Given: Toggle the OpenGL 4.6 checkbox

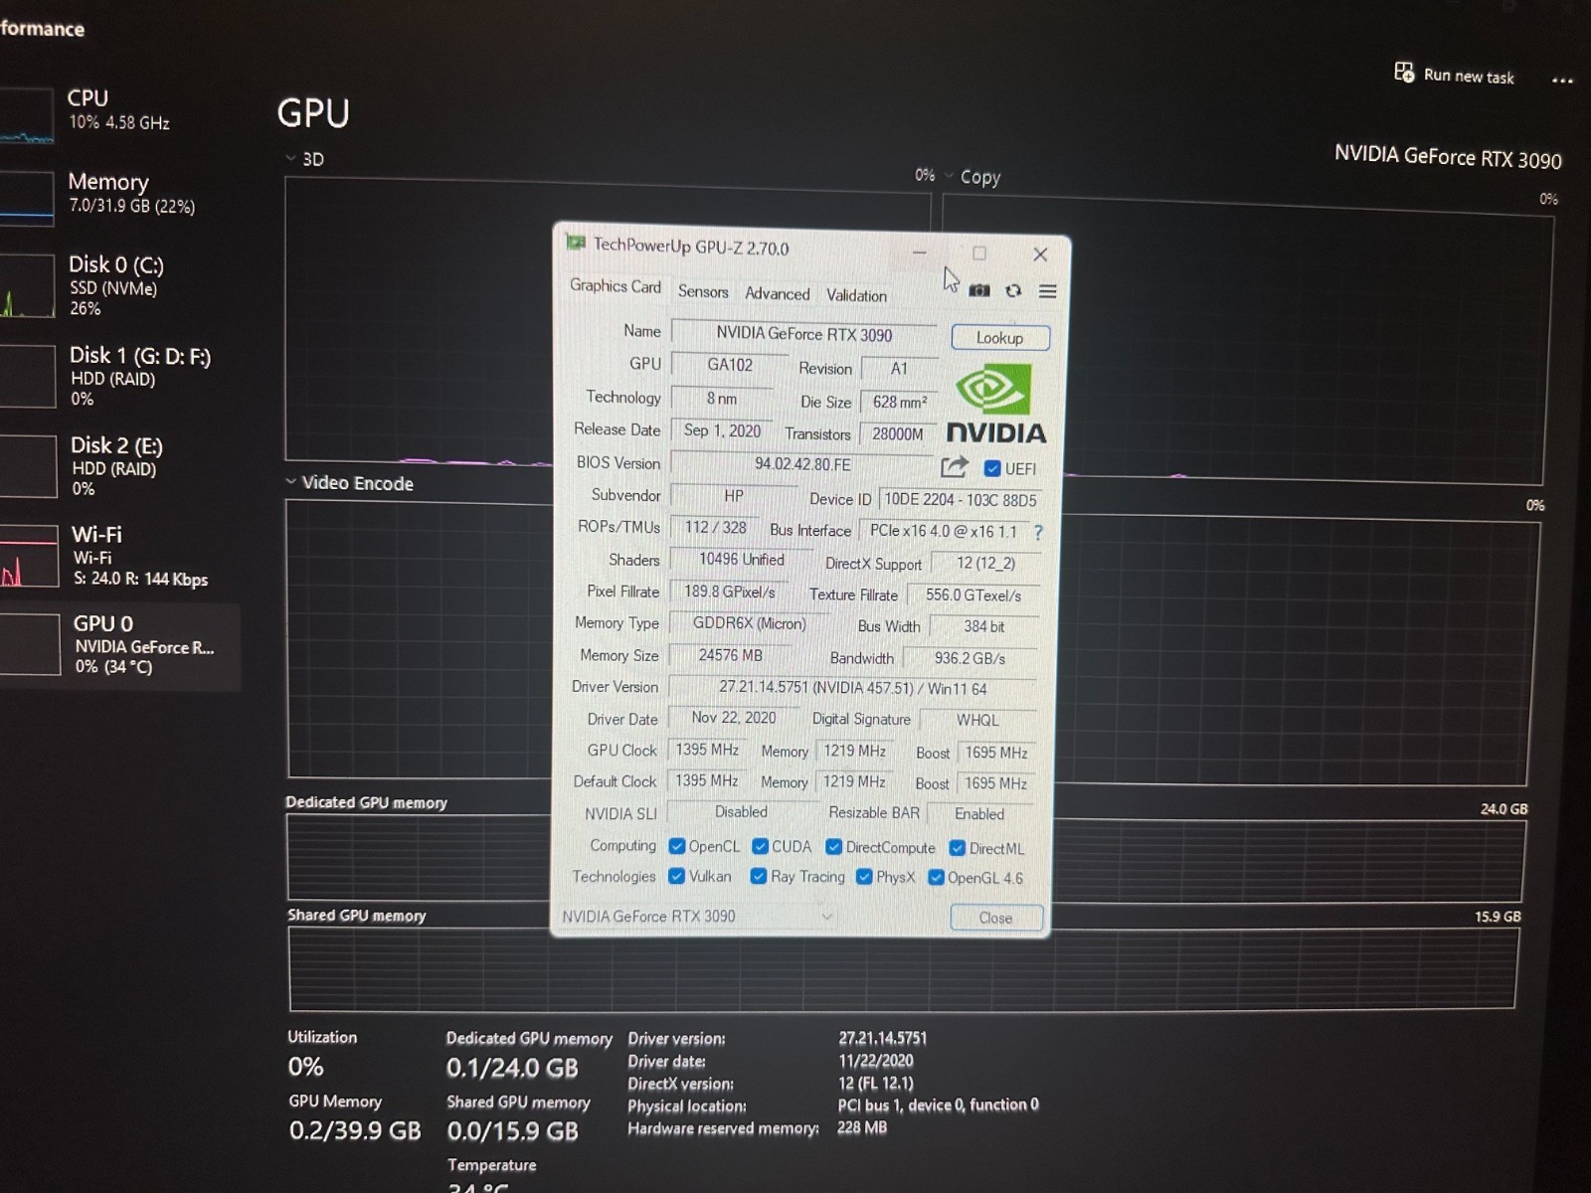Looking at the screenshot, I should [x=936, y=877].
